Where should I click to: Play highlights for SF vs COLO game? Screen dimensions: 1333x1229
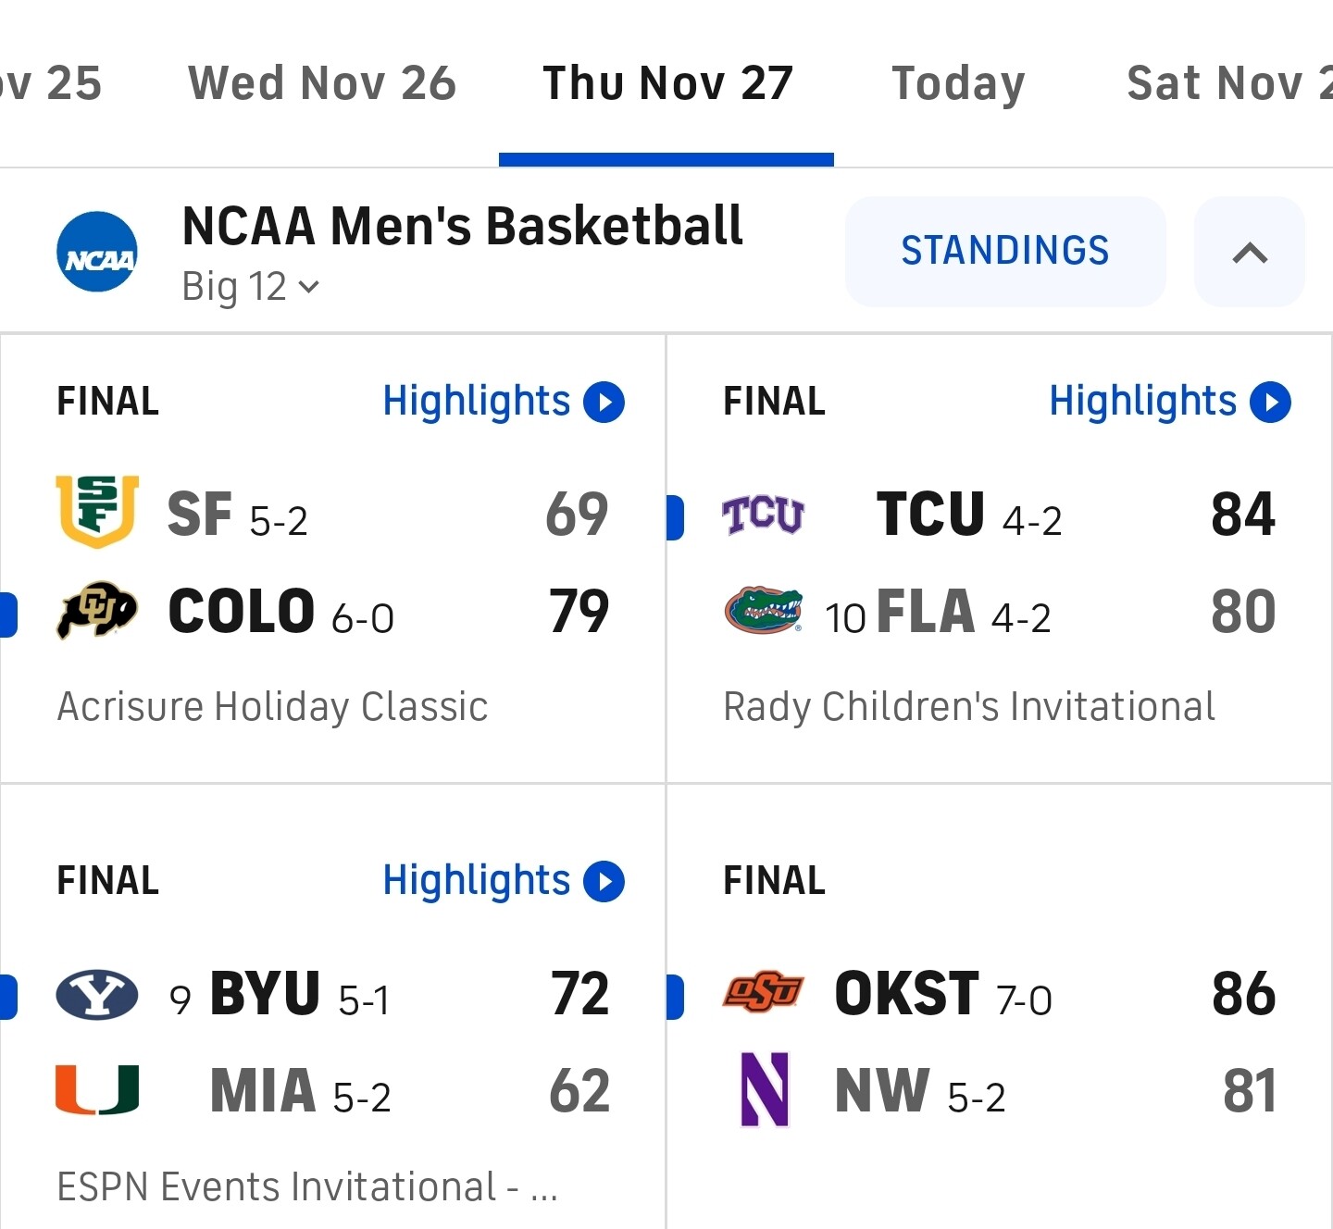(x=504, y=402)
